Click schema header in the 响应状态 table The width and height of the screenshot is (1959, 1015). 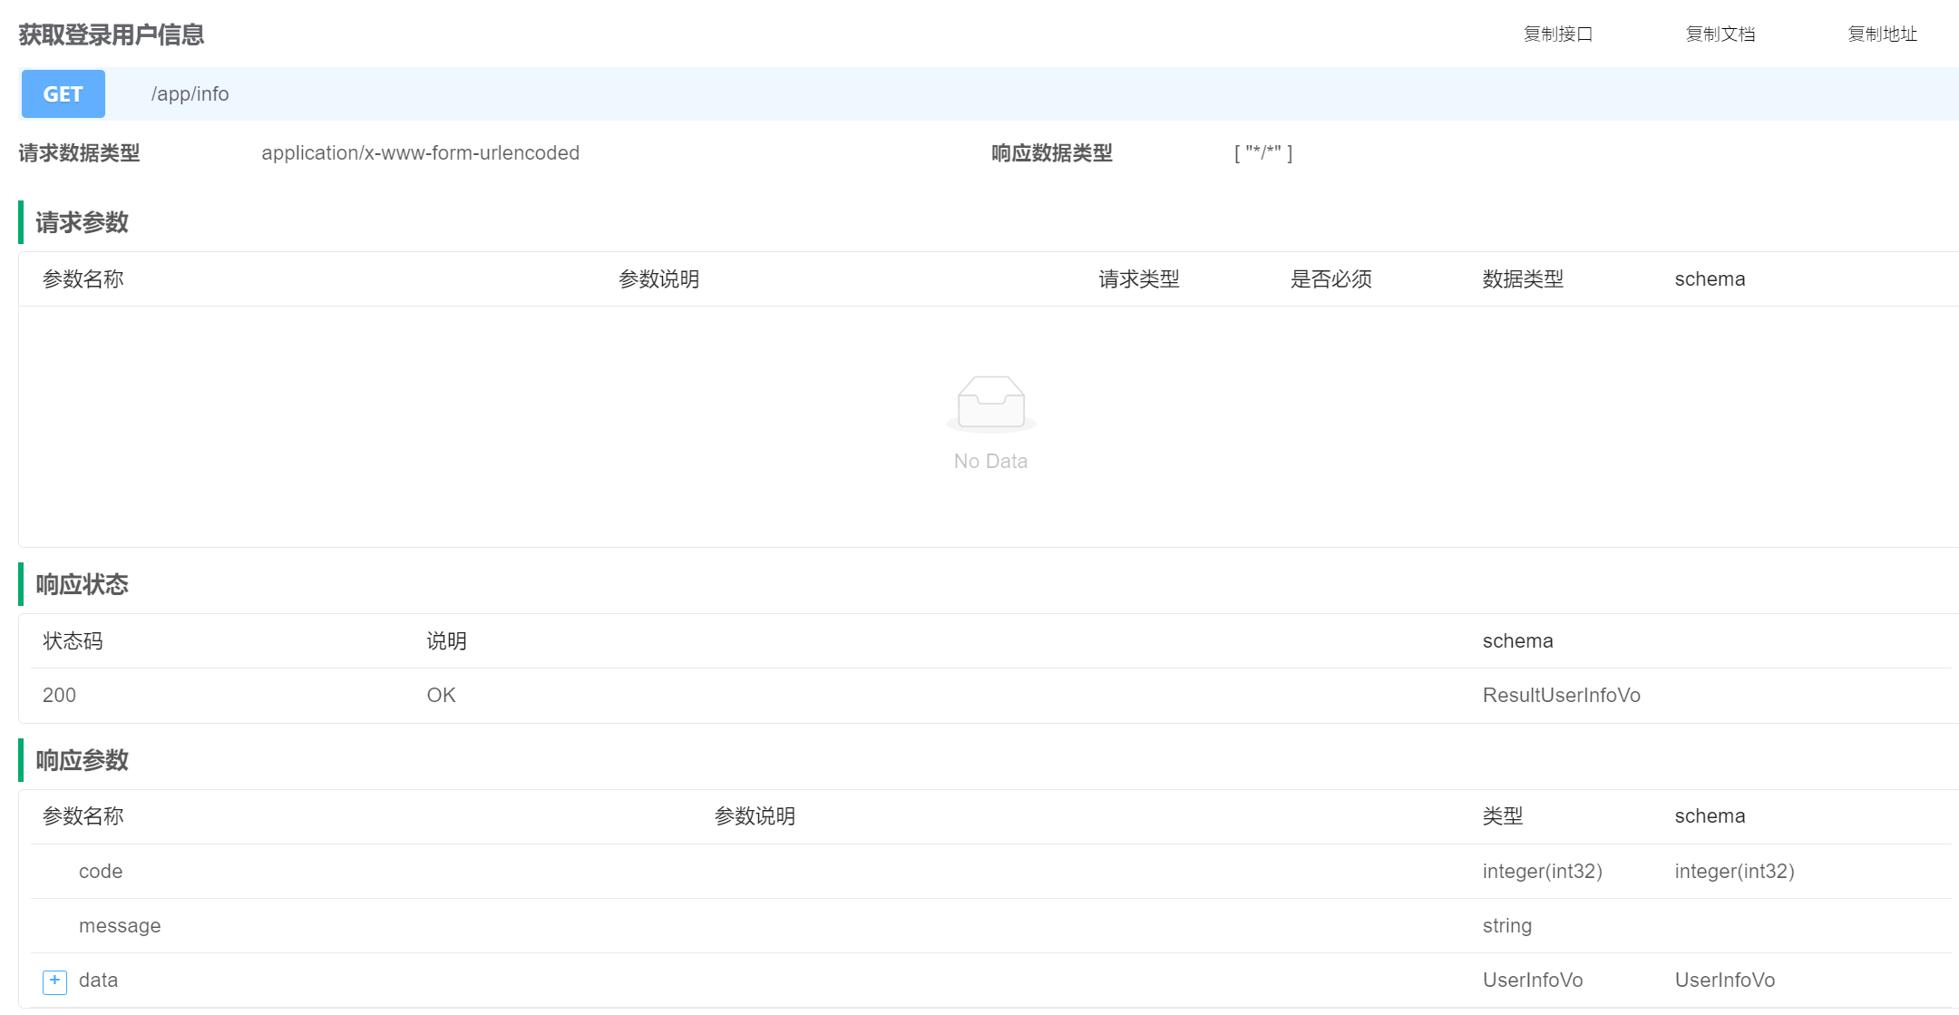[1518, 641]
